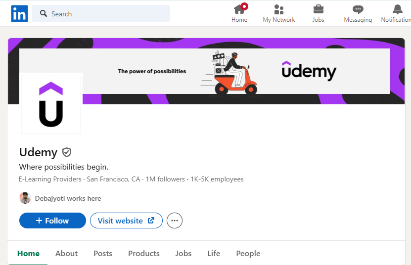Open the Jobs briefcase icon
Image resolution: width=411 pixels, height=265 pixels.
318,9
